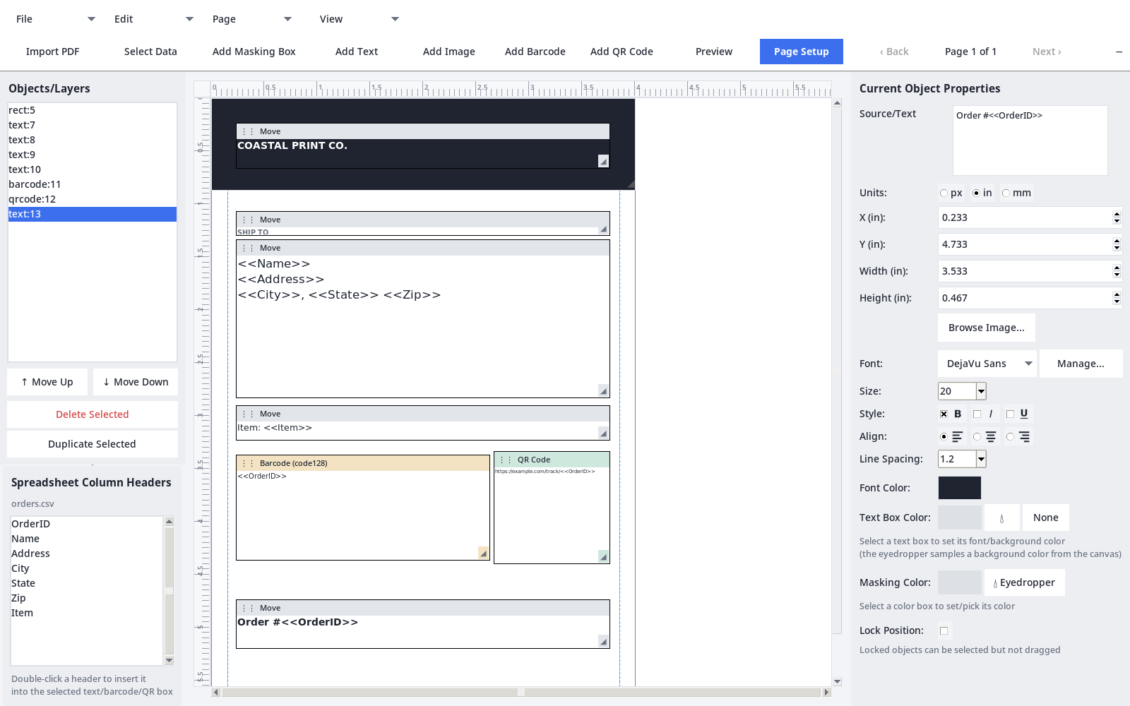The width and height of the screenshot is (1130, 706).
Task: Enable the Italic style checkbox
Action: 977,414
